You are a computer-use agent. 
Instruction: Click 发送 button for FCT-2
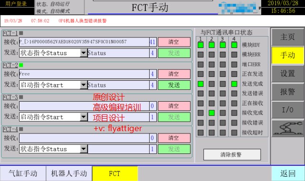pyautogui.click(x=174, y=85)
